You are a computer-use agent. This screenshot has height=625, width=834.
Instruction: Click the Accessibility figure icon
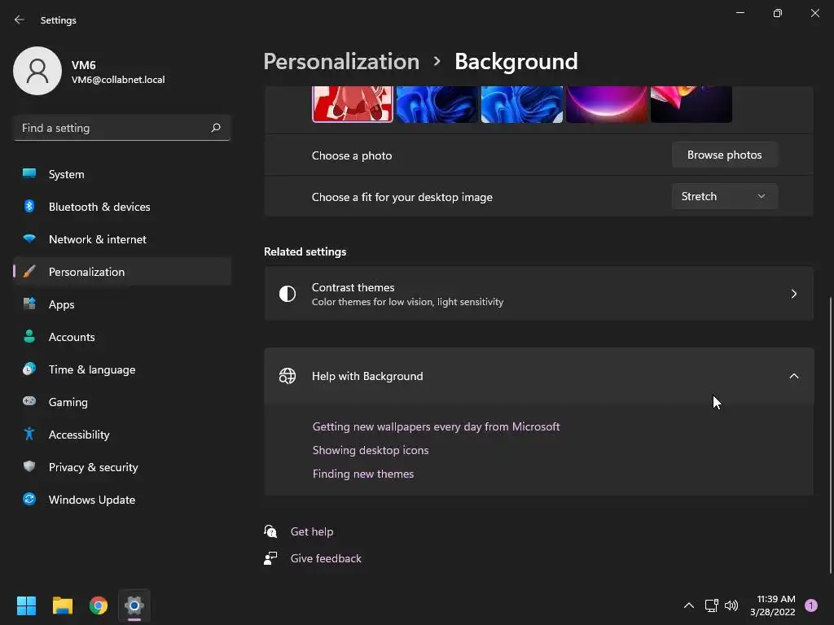click(29, 435)
